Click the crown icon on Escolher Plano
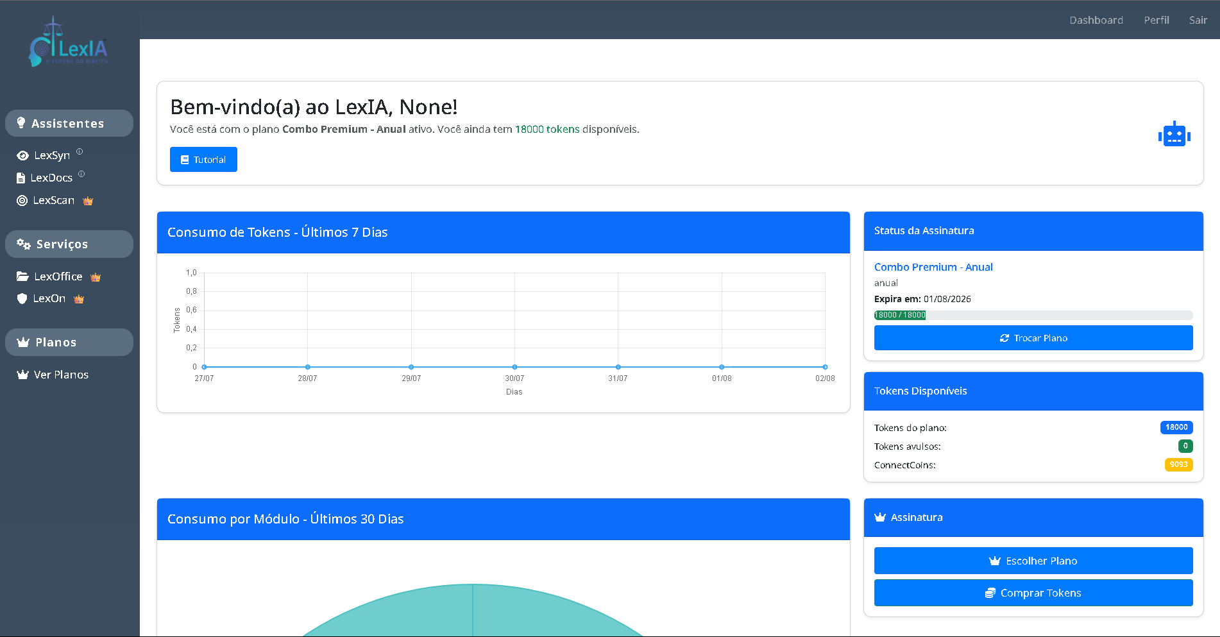This screenshot has height=637, width=1220. (995, 561)
